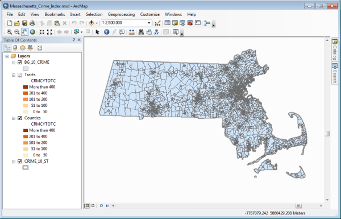
Task: Uncheck the CRIME_10_ST layer checkbox
Action: pos(20,162)
